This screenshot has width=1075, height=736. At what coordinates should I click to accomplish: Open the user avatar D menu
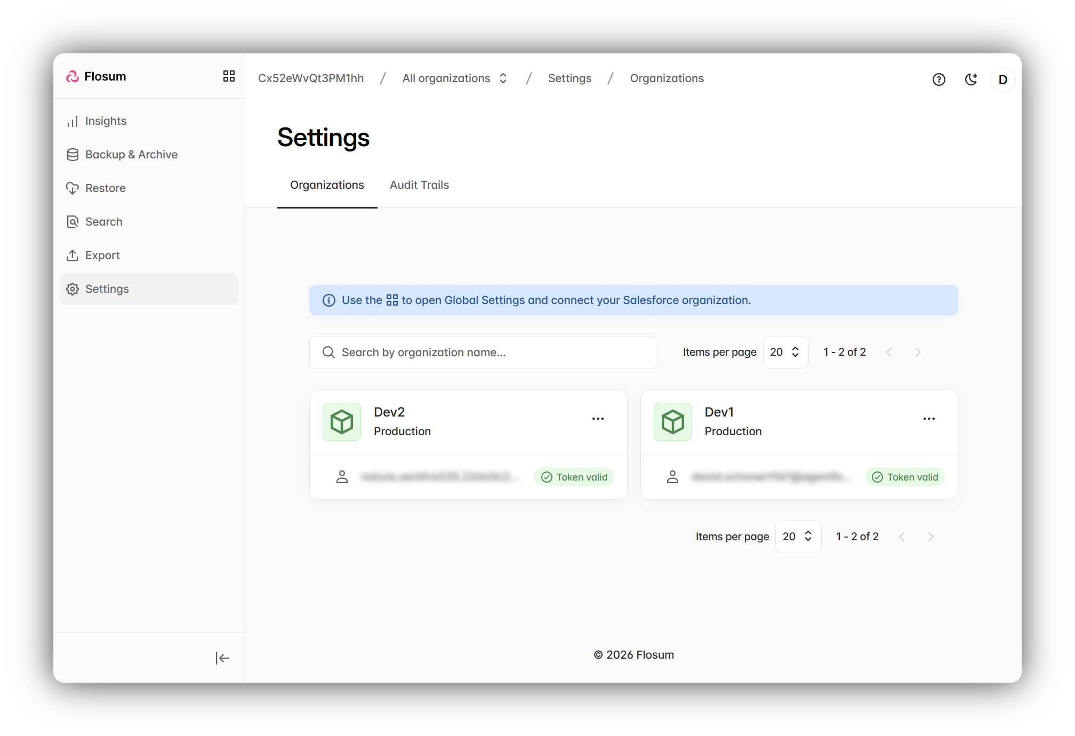click(x=1002, y=79)
